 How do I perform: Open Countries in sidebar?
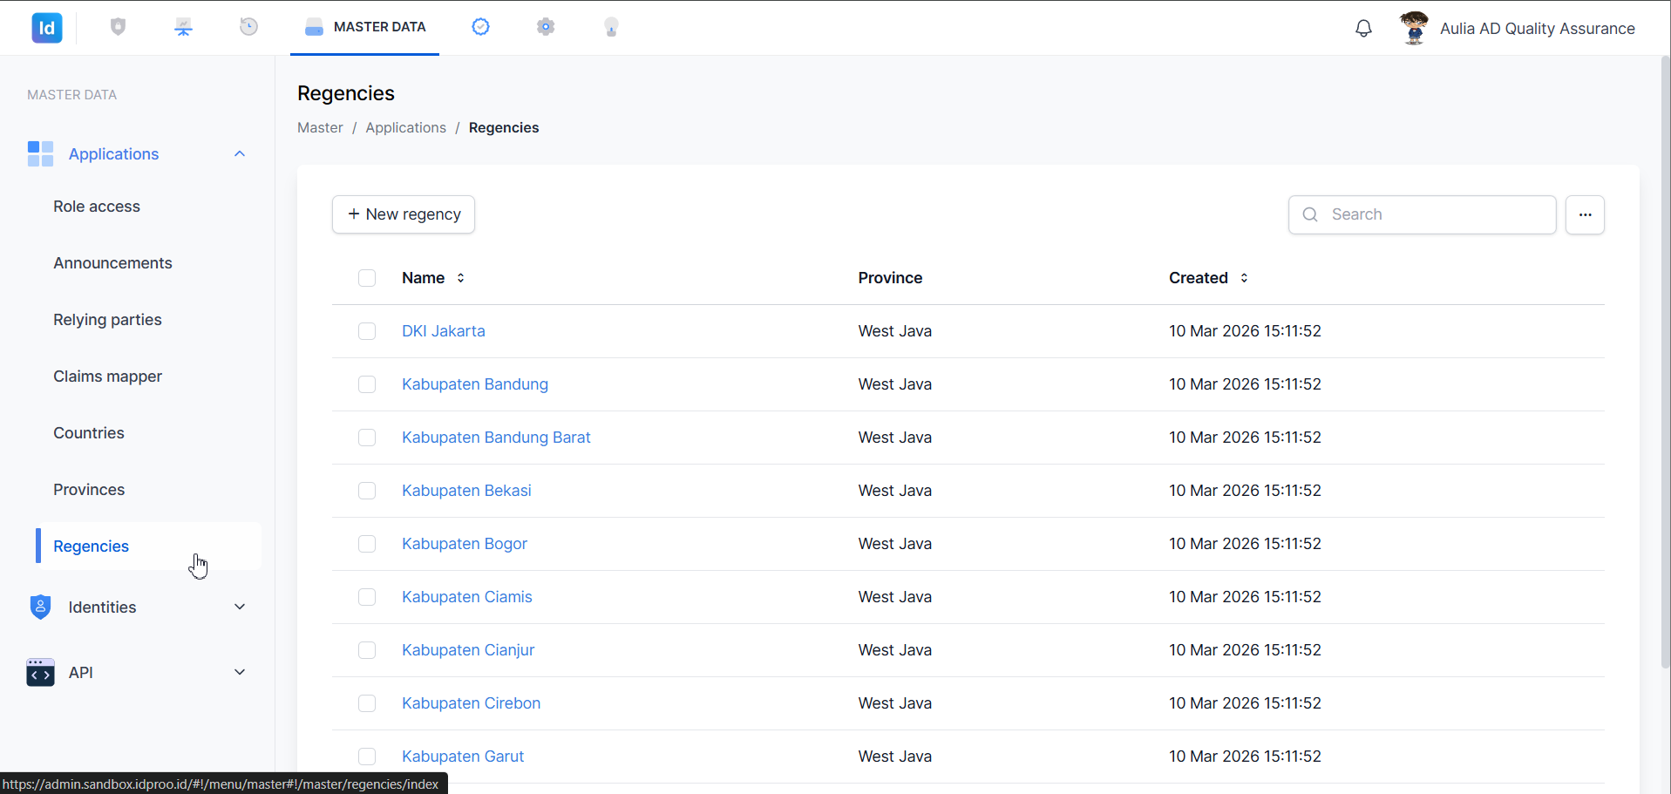[89, 433]
